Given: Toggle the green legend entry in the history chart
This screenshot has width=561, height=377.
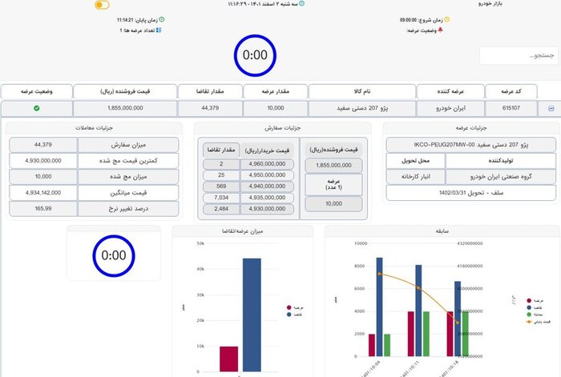Looking at the screenshot, I should pos(529,315).
